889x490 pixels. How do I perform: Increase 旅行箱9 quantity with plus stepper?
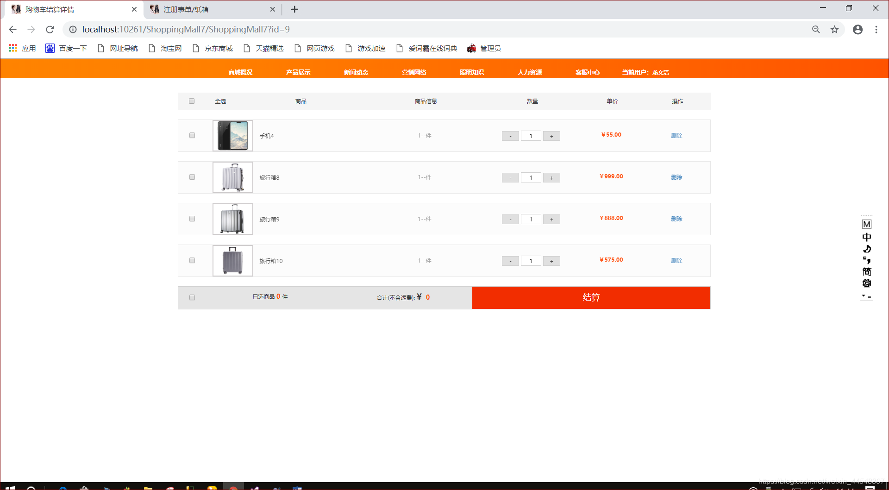551,219
